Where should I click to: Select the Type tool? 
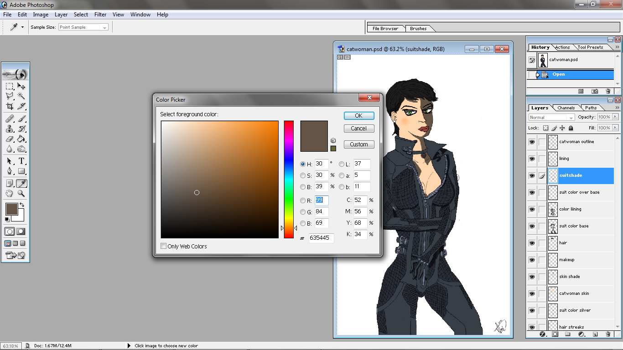click(x=21, y=161)
